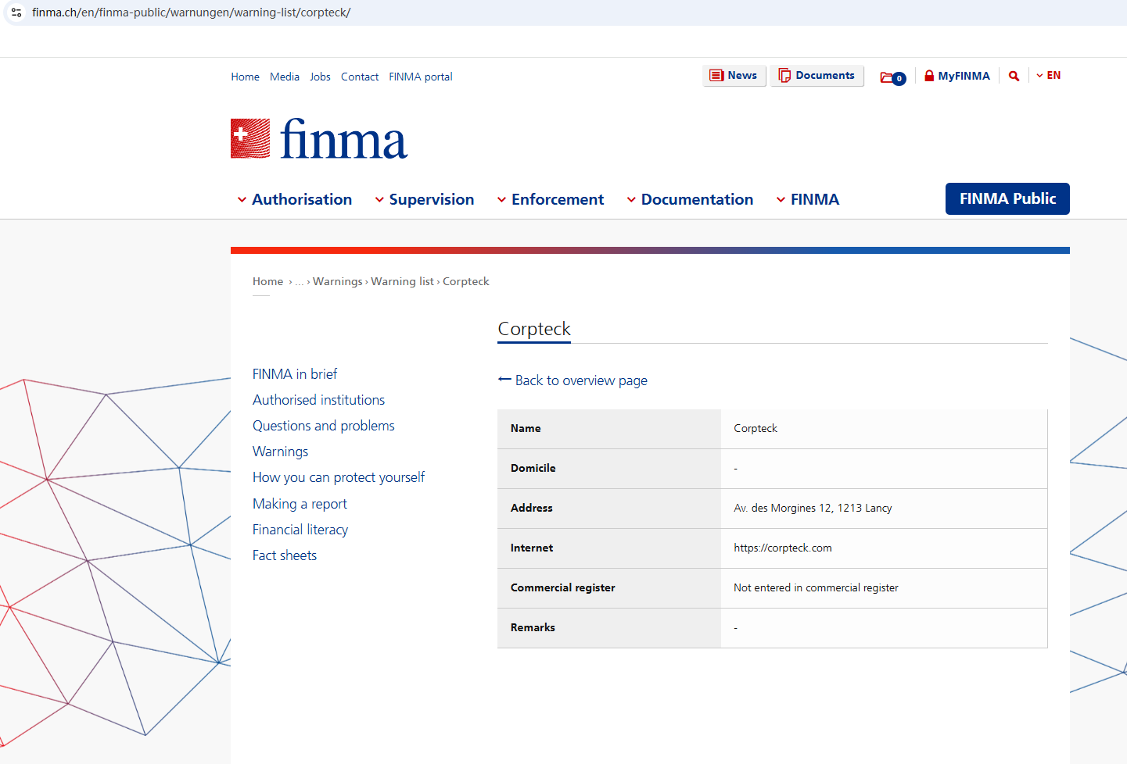
Task: Click the site info icon in address bar
Action: [16, 12]
